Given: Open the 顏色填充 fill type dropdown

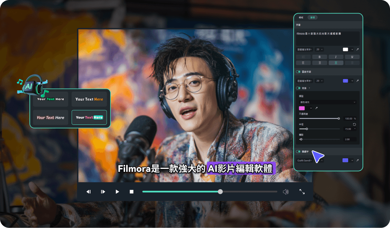Looking at the screenshot, I should pyautogui.click(x=327, y=102).
